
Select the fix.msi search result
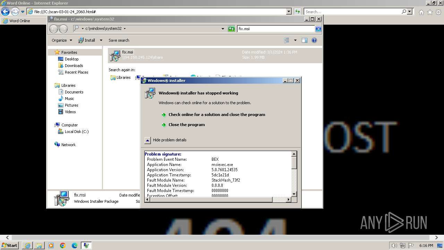click(x=215, y=55)
